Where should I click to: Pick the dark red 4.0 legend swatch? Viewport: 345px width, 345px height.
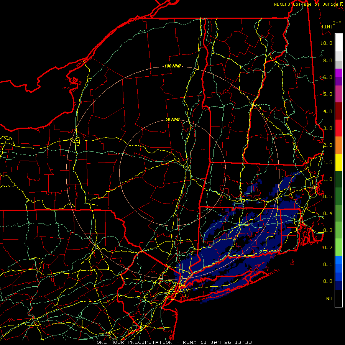pyautogui.click(x=338, y=111)
